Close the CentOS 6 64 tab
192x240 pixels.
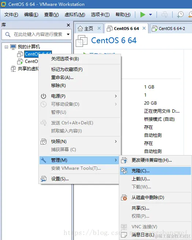click(x=144, y=28)
